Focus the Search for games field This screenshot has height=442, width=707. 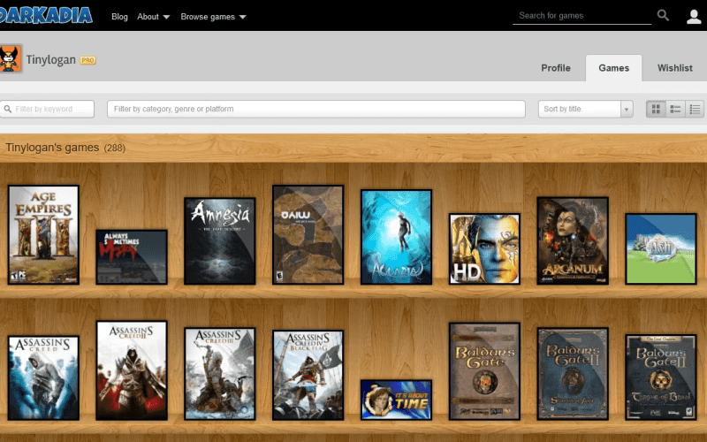pos(582,16)
